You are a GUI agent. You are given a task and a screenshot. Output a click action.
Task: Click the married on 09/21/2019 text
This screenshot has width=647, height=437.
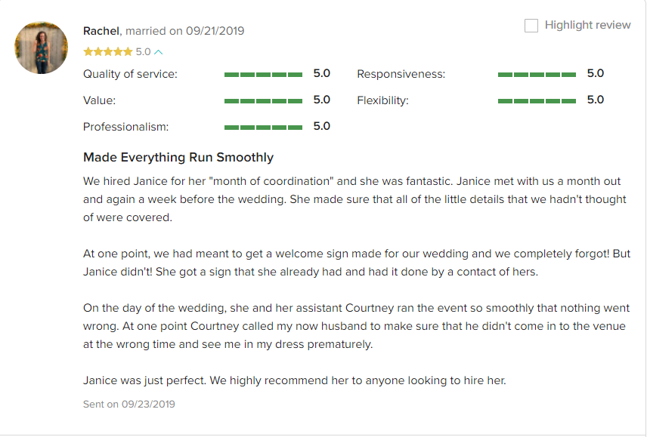click(x=185, y=31)
